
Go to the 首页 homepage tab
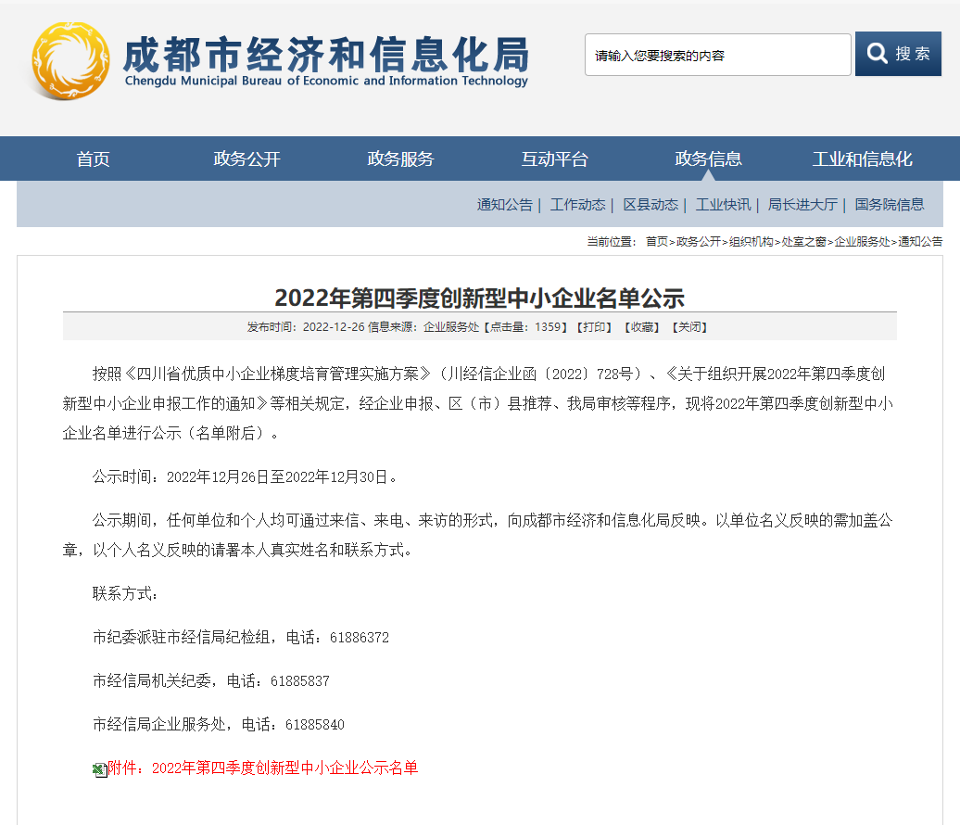[92, 158]
